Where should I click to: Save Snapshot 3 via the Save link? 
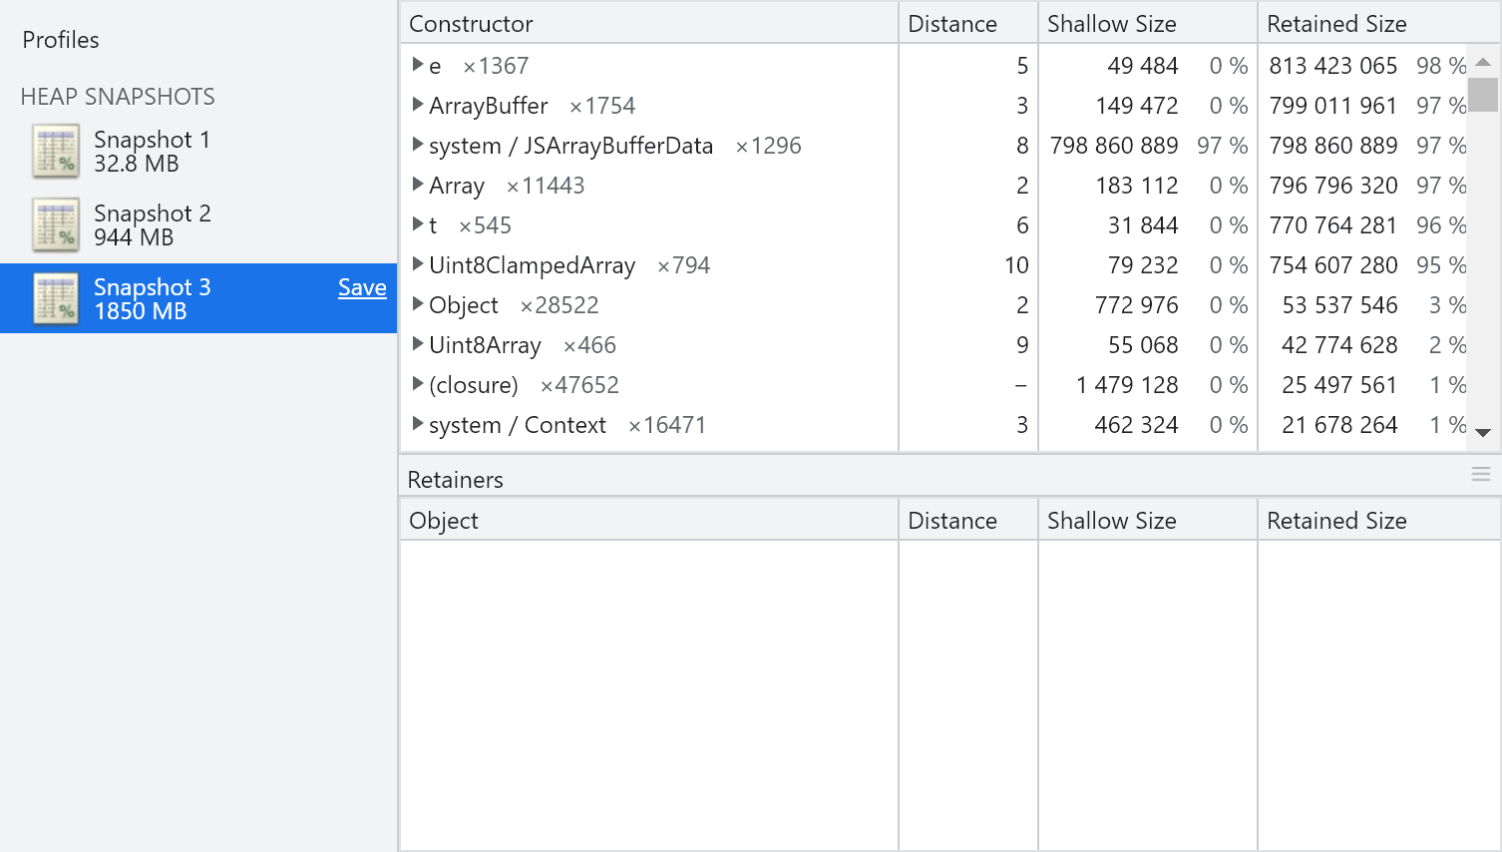click(x=362, y=287)
